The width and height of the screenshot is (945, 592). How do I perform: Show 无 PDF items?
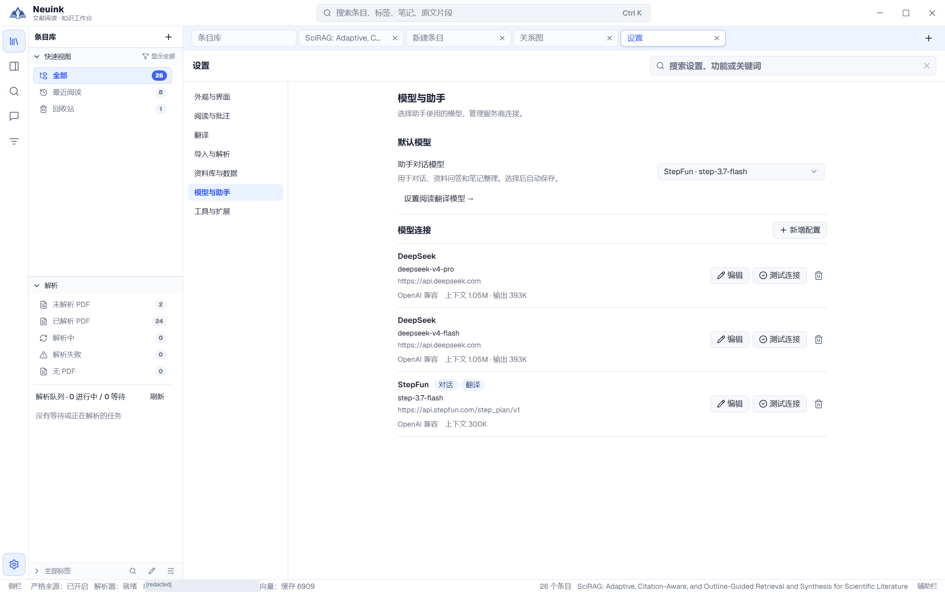[x=103, y=371]
